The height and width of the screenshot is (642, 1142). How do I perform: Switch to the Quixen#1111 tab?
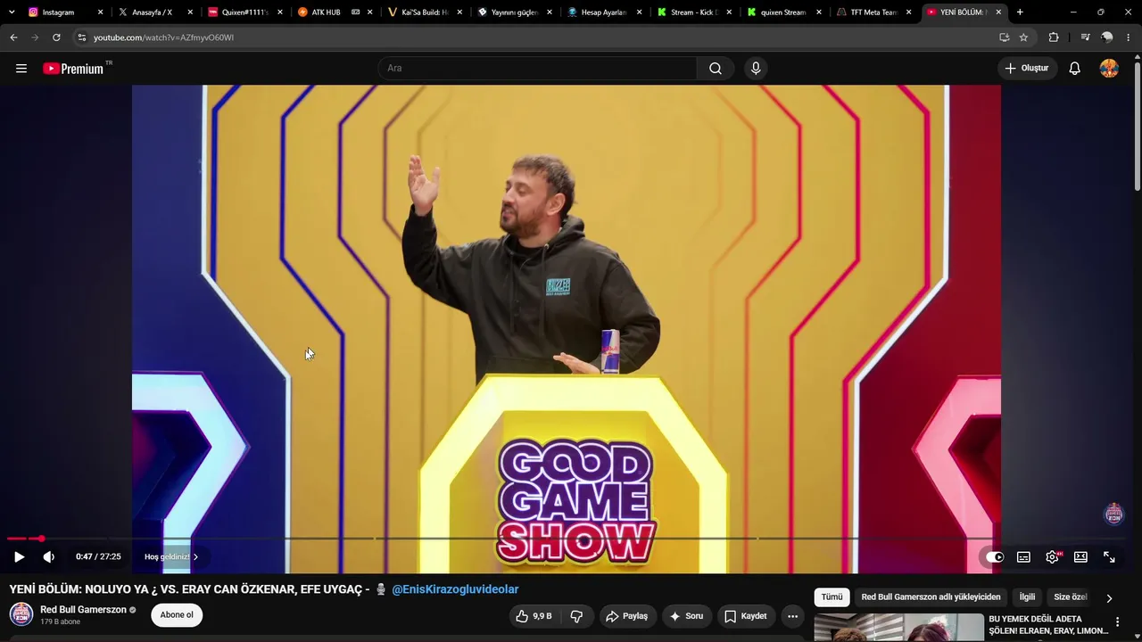coord(244,12)
